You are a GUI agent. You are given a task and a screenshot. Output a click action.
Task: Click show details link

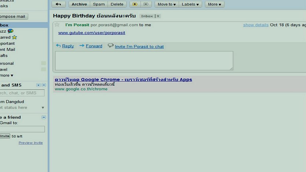click(x=255, y=25)
